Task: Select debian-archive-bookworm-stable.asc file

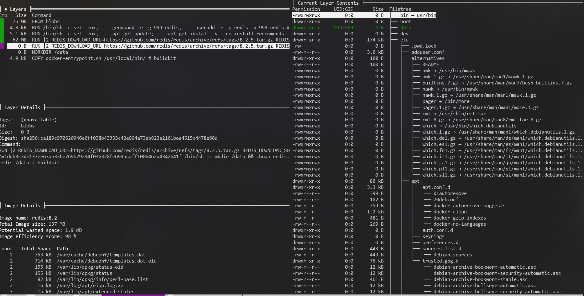Action: click(480, 279)
